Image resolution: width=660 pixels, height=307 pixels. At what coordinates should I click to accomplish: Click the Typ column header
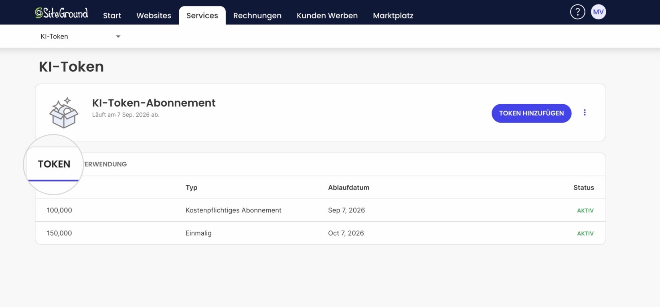(191, 188)
